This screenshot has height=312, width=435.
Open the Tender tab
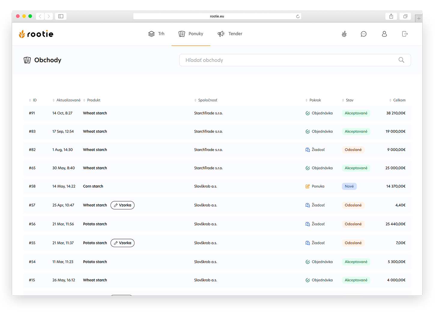click(x=230, y=34)
